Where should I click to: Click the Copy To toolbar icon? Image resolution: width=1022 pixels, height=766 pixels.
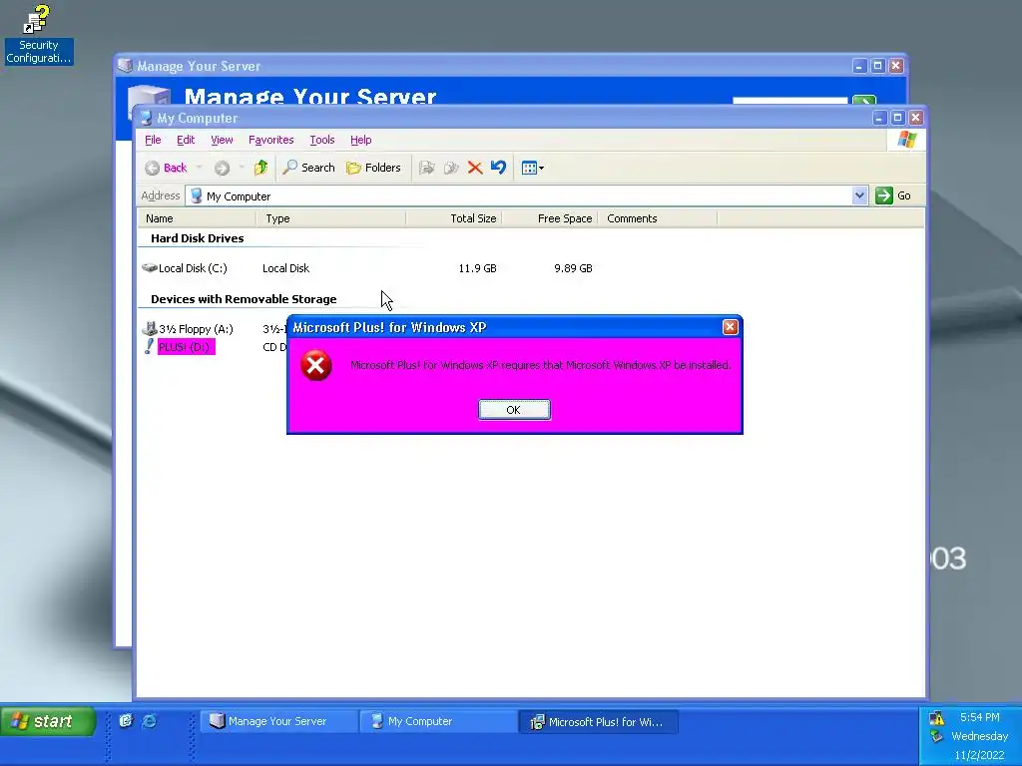click(451, 168)
